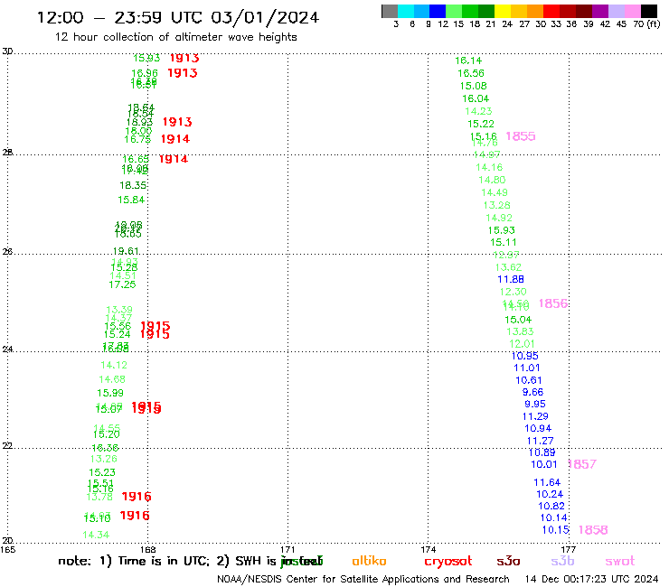Select wave height value '15.99'
Viewport: 669px width, 587px height.
click(110, 393)
